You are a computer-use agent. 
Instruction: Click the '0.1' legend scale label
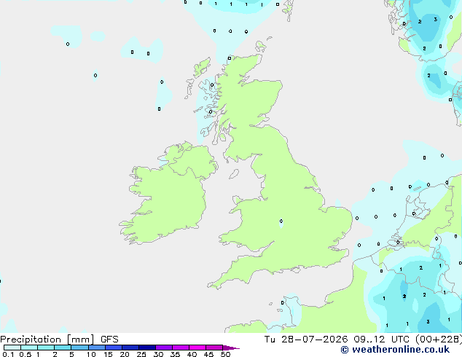tap(8, 354)
